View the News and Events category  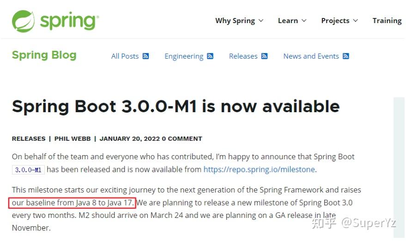(311, 56)
